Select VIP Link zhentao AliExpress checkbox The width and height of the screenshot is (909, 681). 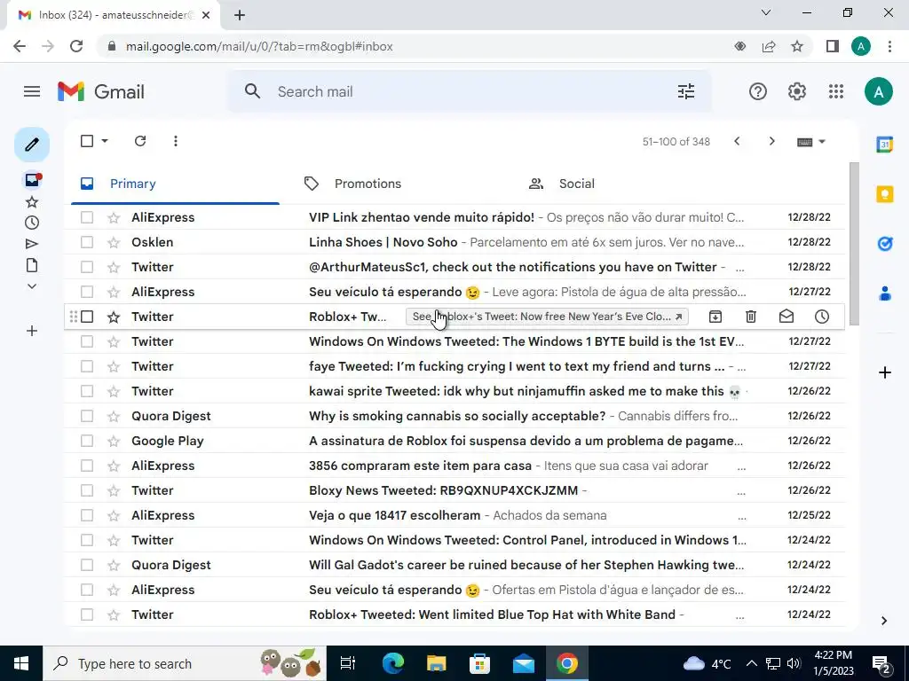point(87,217)
